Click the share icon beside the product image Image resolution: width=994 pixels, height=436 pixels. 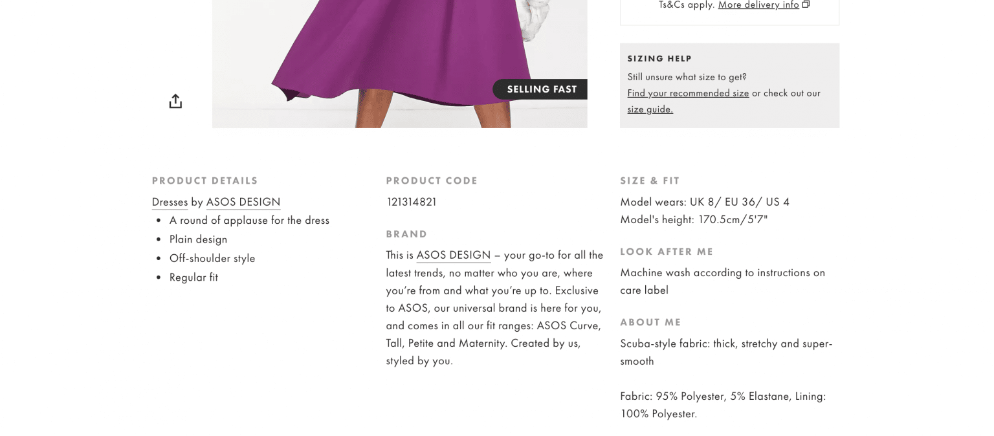click(x=175, y=101)
